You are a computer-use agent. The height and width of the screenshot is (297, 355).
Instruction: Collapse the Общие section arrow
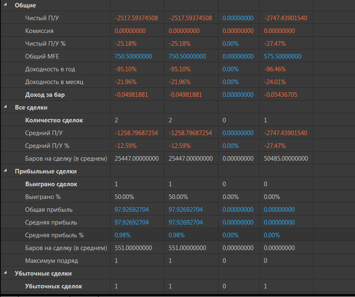(x=5, y=5)
